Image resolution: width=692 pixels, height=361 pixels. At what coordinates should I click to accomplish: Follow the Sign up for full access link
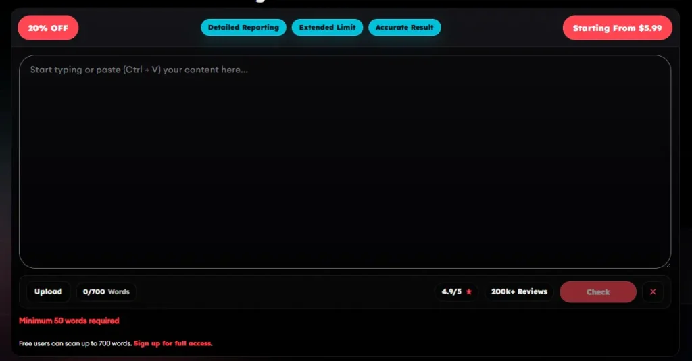tap(172, 343)
